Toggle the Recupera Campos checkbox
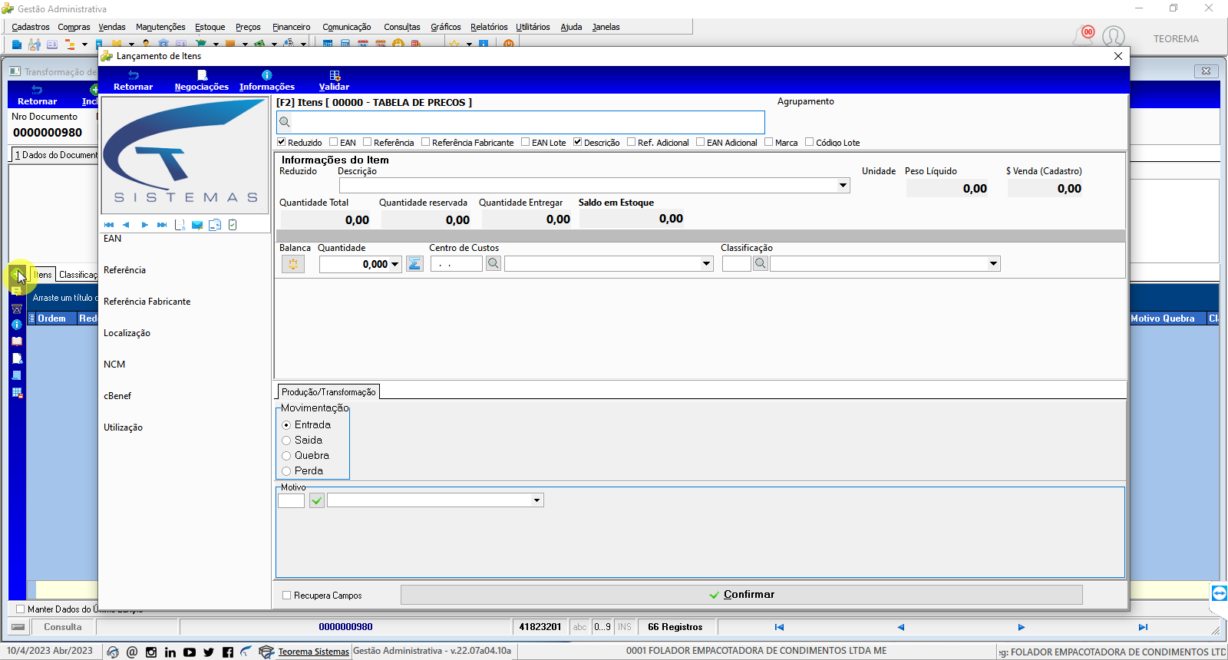The image size is (1228, 660). click(287, 596)
